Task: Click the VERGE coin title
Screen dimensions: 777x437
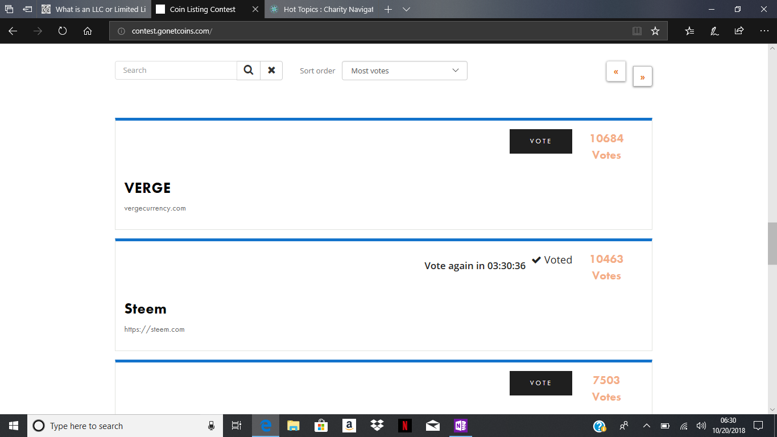Action: click(x=148, y=188)
